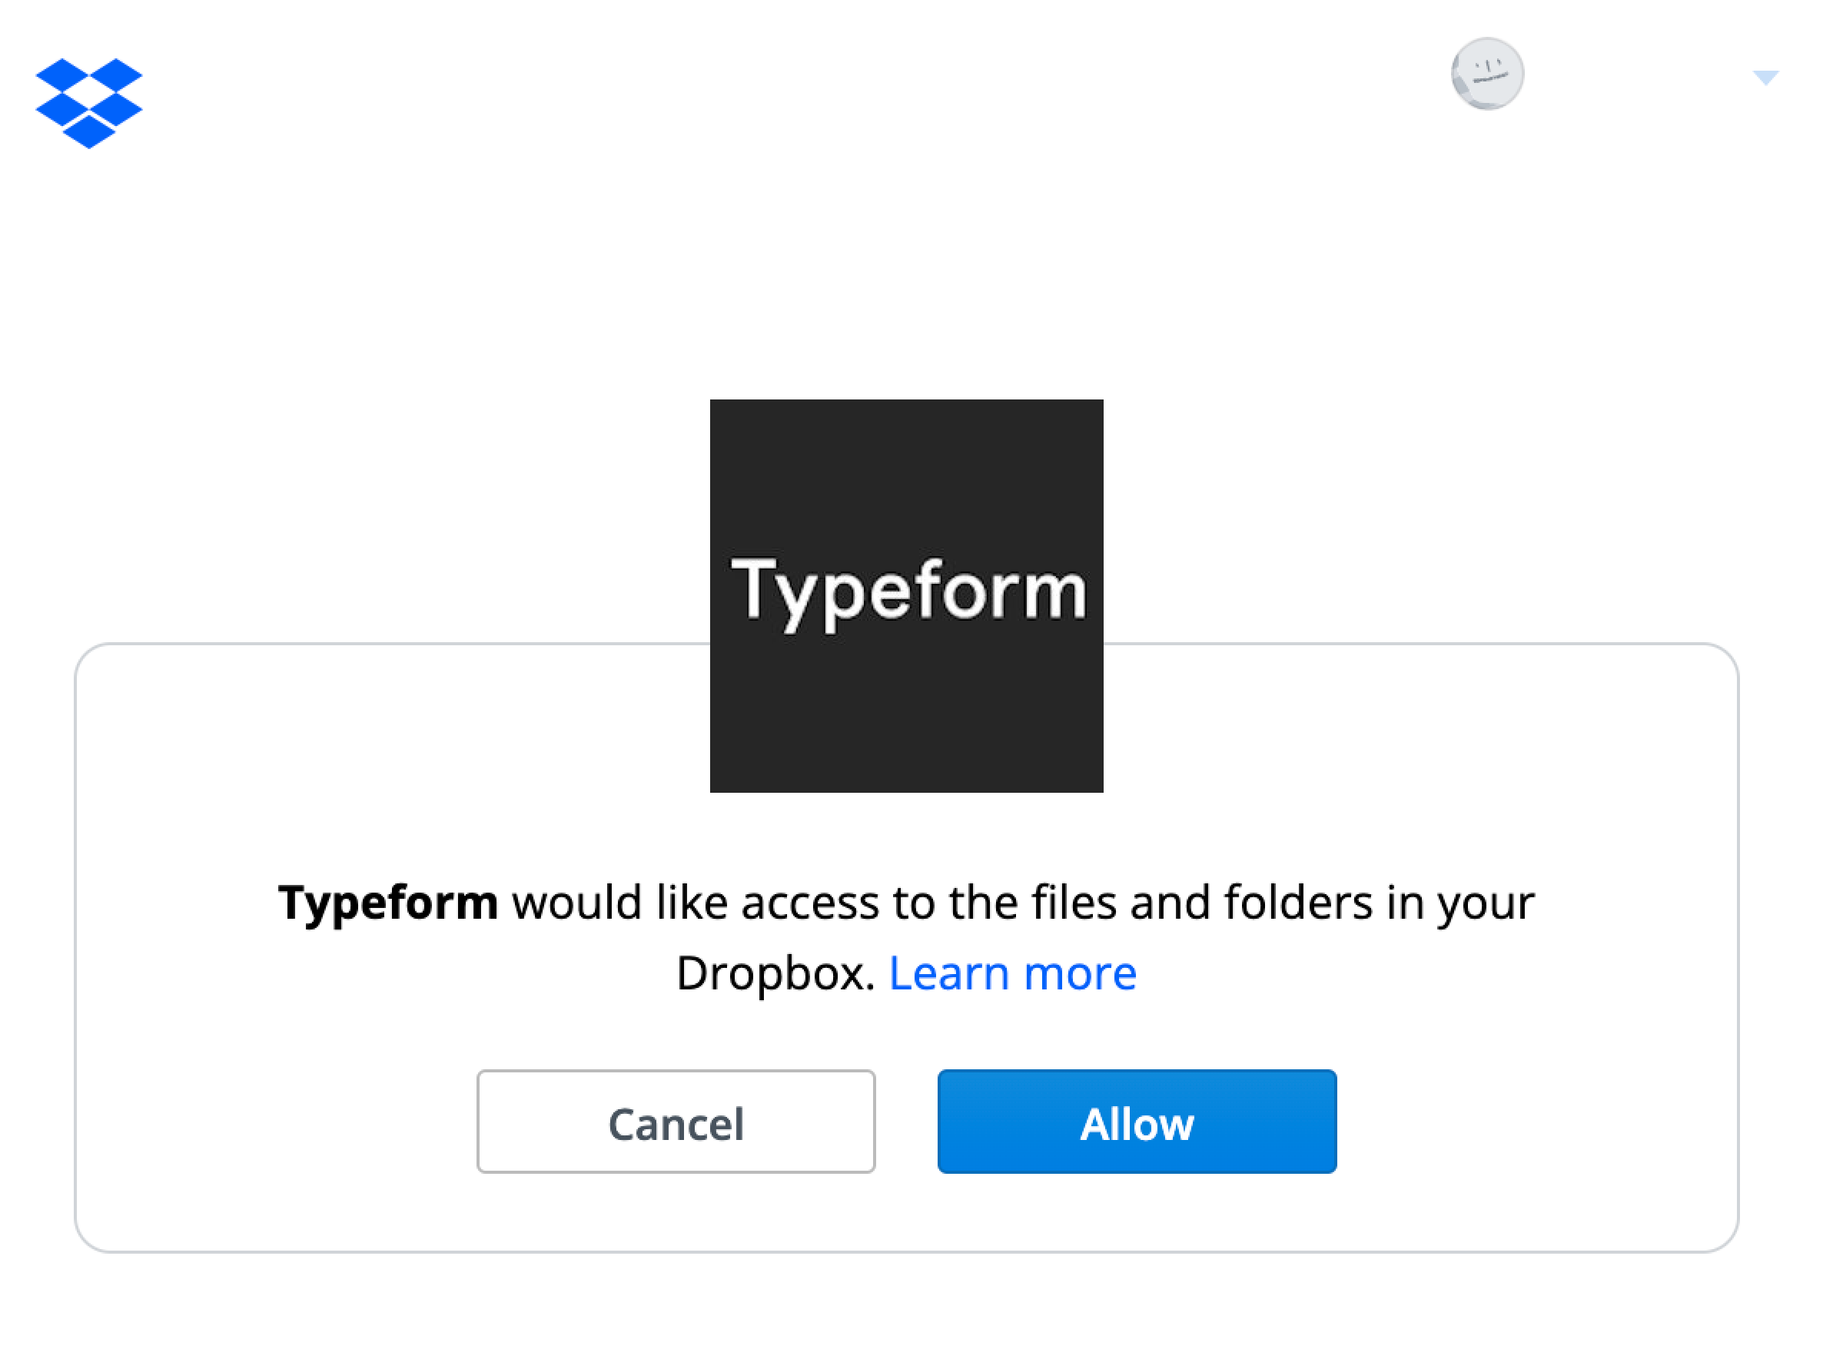The width and height of the screenshot is (1823, 1352).
Task: Click the Dropbox logo in the header
Action: click(89, 103)
